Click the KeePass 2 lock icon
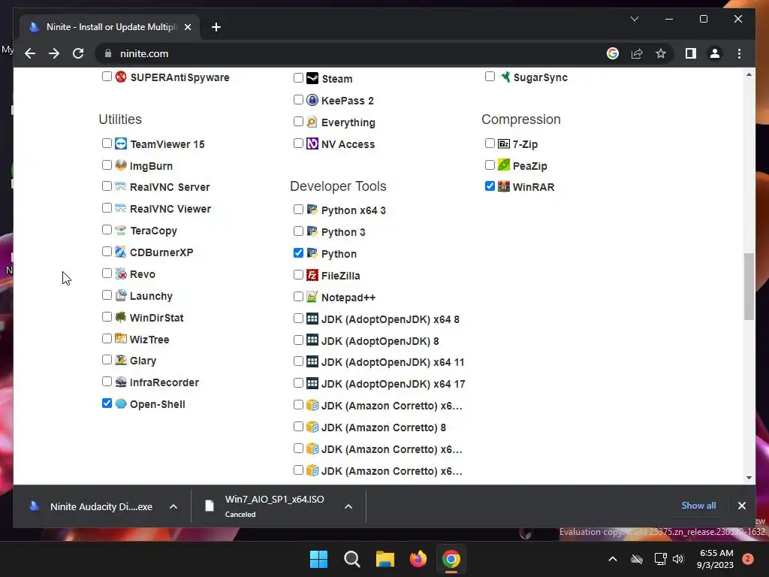769x577 pixels. coord(312,100)
